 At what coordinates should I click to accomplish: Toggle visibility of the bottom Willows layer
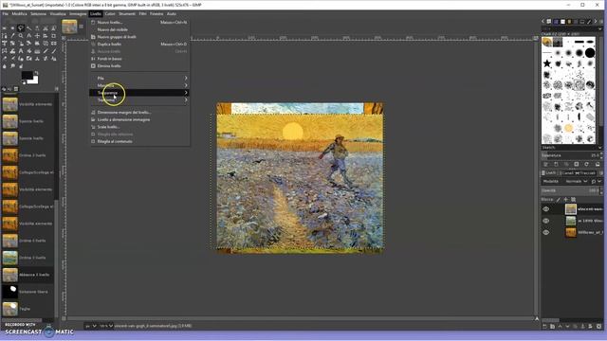tap(546, 232)
